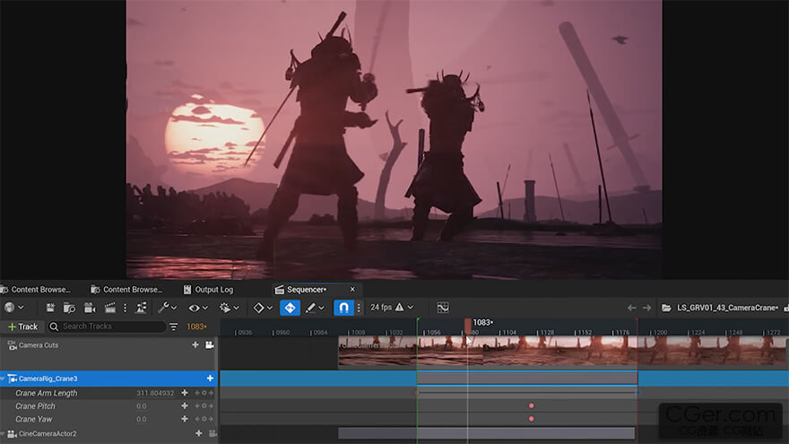Click the Director Blueprint icon beside render options

[142, 308]
